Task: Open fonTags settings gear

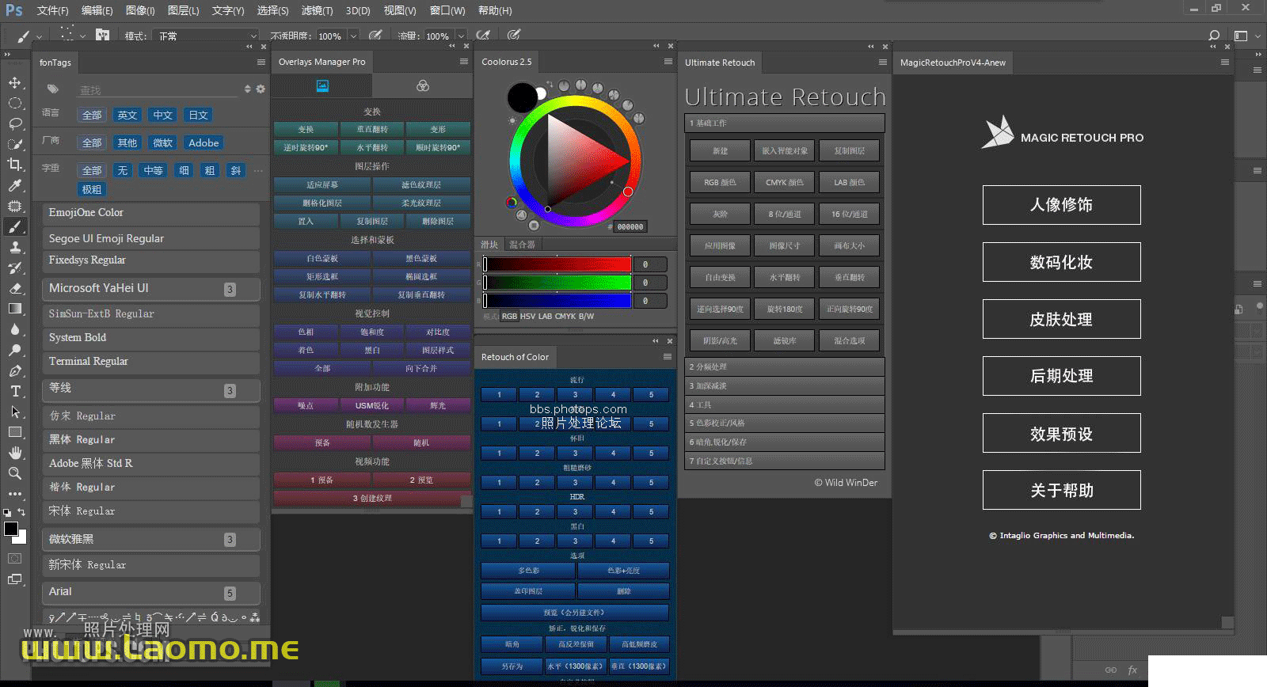Action: point(261,89)
